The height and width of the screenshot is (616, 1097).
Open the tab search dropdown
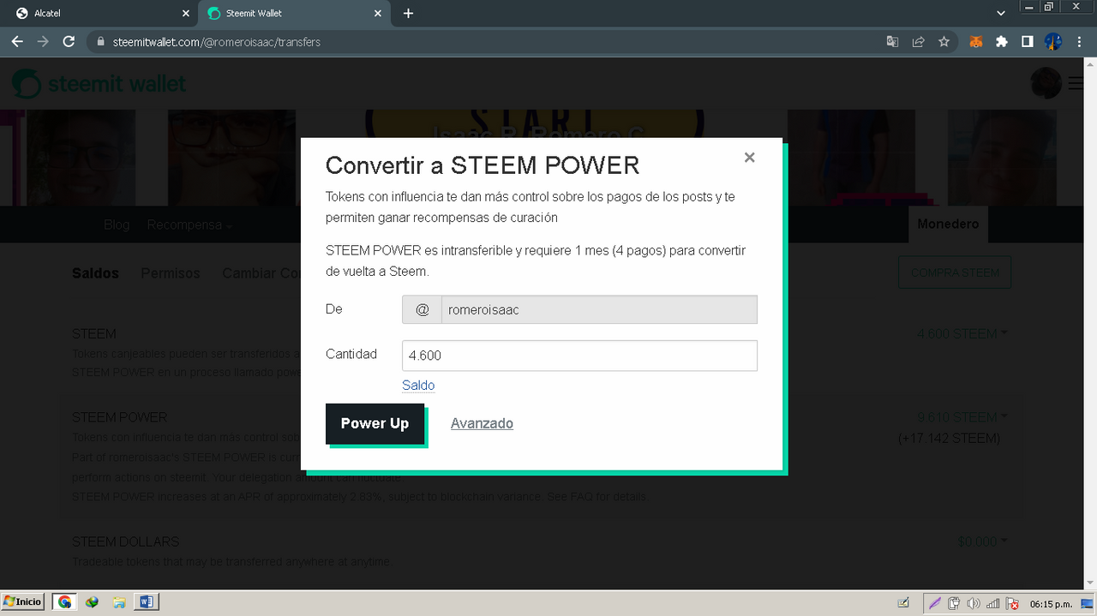pyautogui.click(x=1001, y=14)
